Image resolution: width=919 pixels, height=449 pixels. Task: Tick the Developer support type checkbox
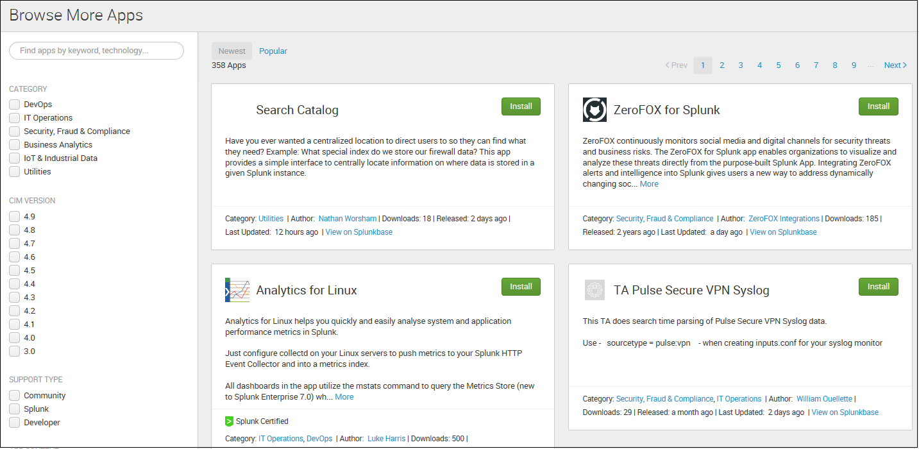pyautogui.click(x=14, y=423)
